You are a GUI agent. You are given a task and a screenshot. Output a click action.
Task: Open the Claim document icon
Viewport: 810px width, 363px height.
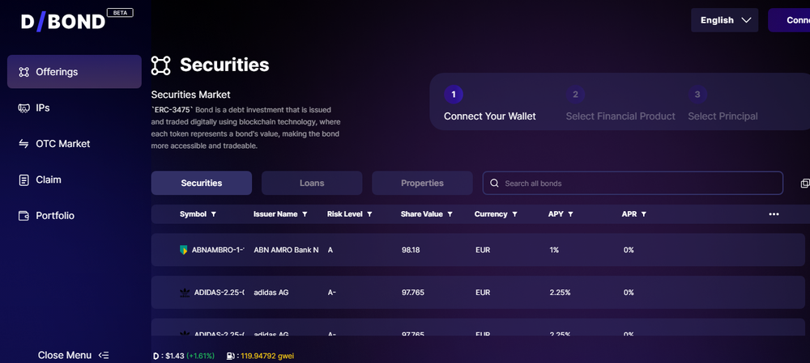23,180
